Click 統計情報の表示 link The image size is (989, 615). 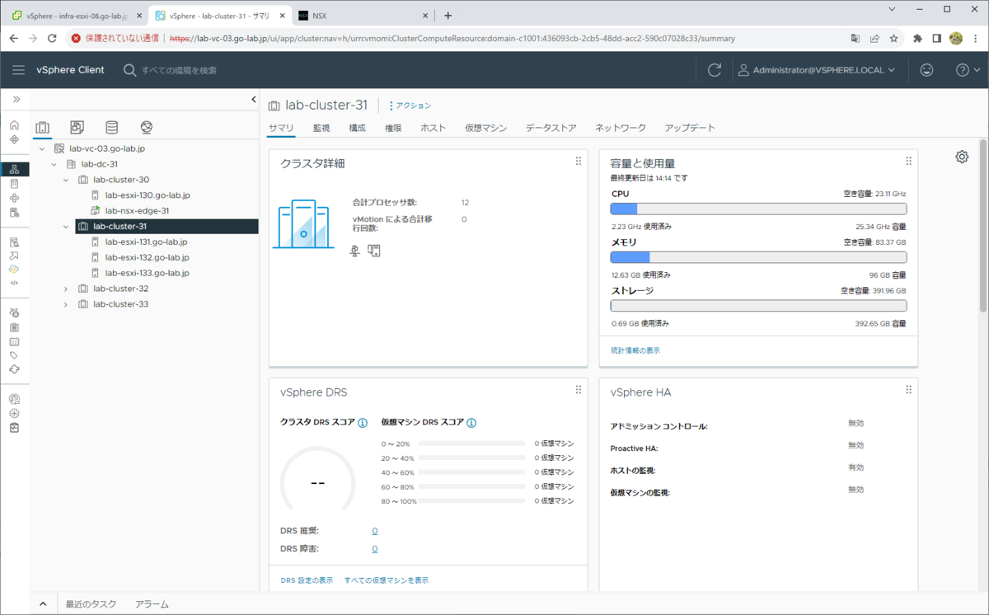[635, 350]
